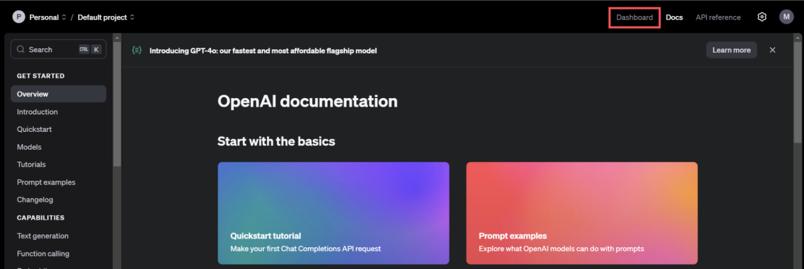Viewport: 804px width, 269px height.
Task: Open Function calling in the sidebar
Action: [x=43, y=254]
